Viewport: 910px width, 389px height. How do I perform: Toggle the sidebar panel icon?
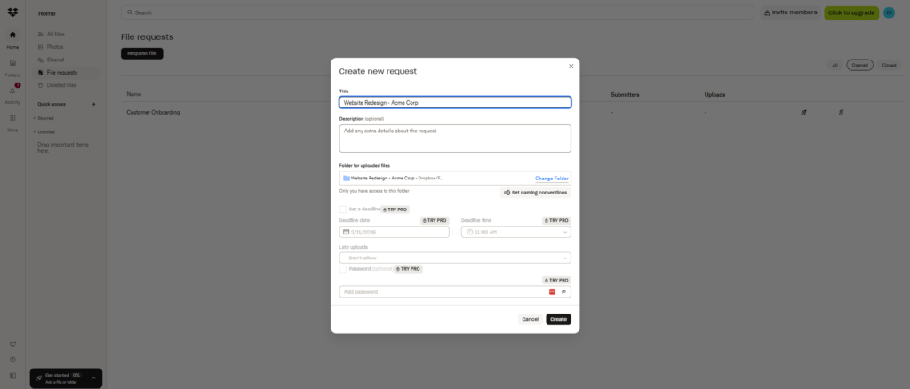(12, 376)
